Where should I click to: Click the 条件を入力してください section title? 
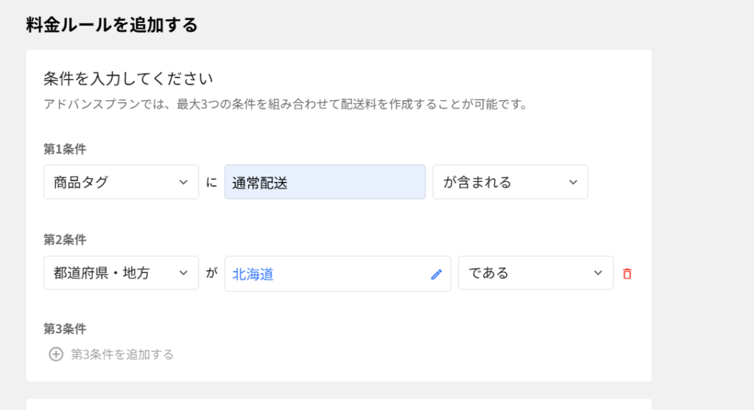tap(128, 77)
